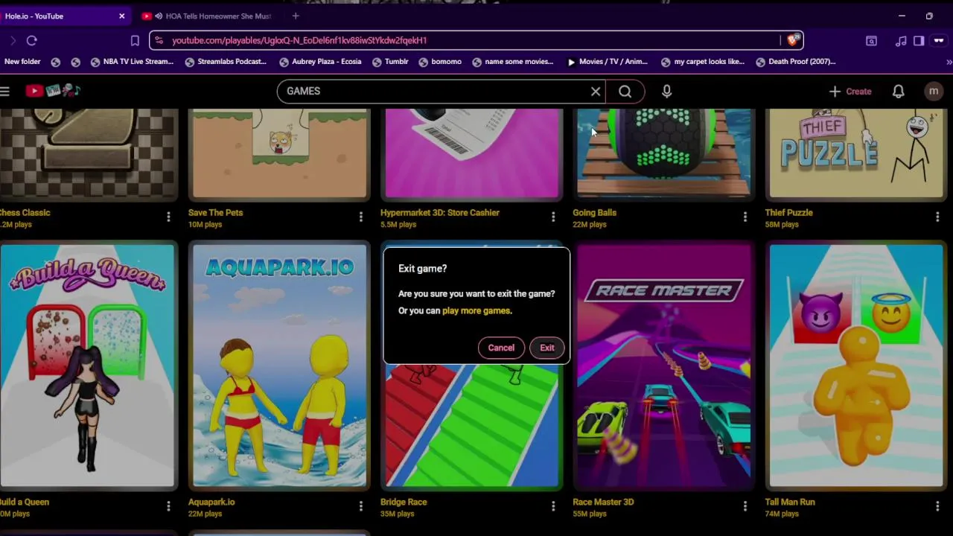The height and width of the screenshot is (536, 953).
Task: Open options for Thief Puzzle
Action: pyautogui.click(x=937, y=217)
